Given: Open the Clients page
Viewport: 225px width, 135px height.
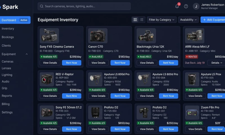Looking at the screenshot, I should pos(6,46).
